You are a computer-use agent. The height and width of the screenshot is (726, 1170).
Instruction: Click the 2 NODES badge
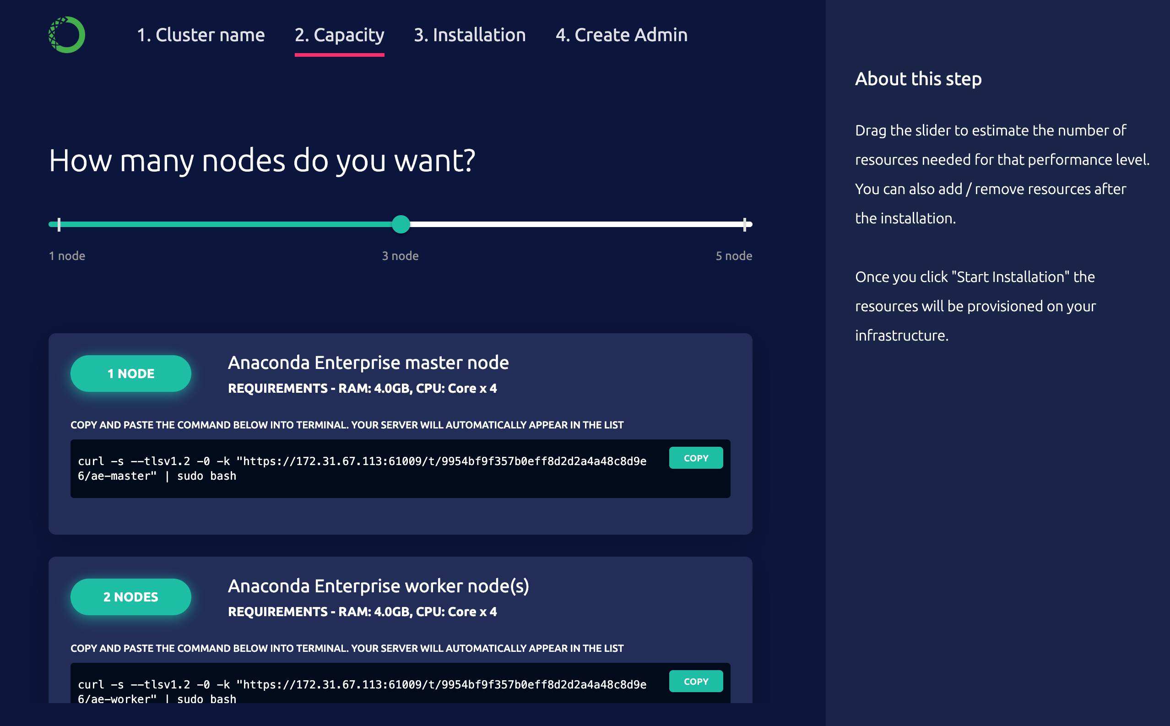[130, 597]
